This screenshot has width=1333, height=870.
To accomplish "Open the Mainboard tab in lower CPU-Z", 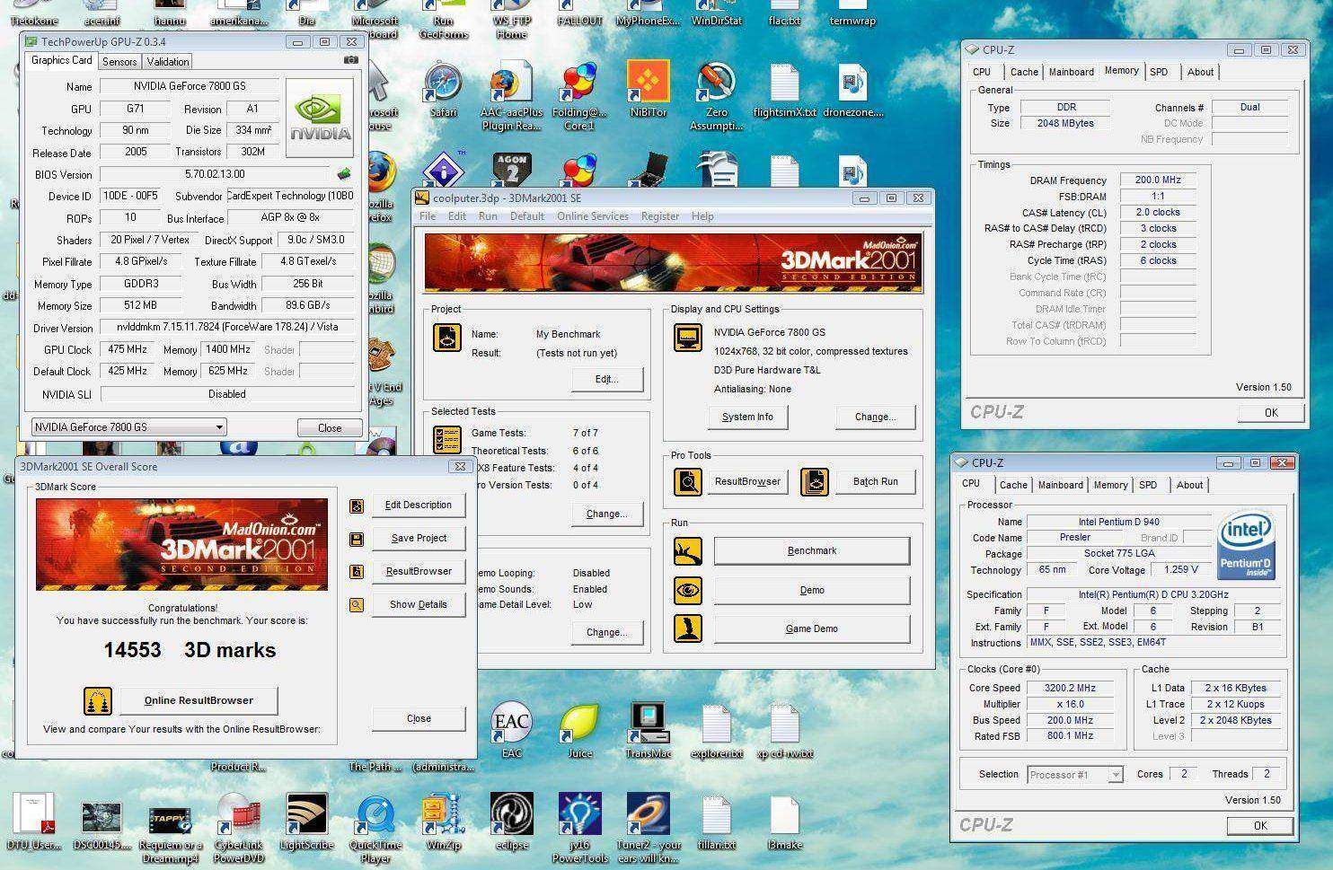I will (x=1061, y=485).
